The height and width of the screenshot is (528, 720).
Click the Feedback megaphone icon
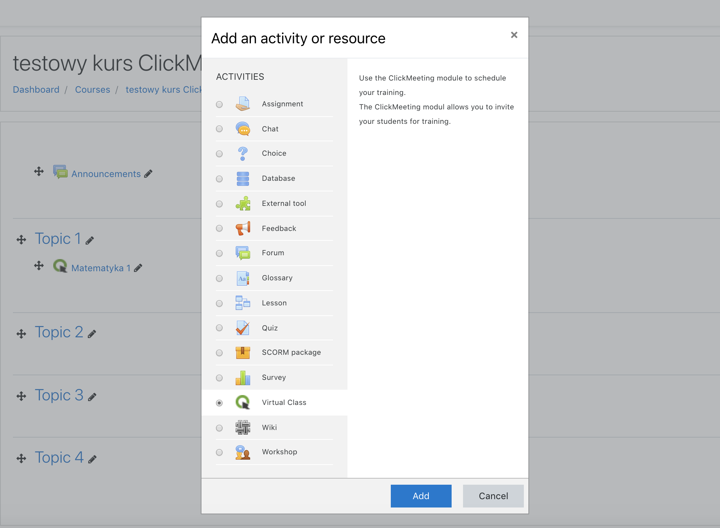point(243,228)
